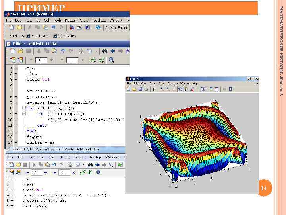Set breakpoint dash on line 14 of Untitled11111.m editor
286x215 pixels.
click(15, 142)
